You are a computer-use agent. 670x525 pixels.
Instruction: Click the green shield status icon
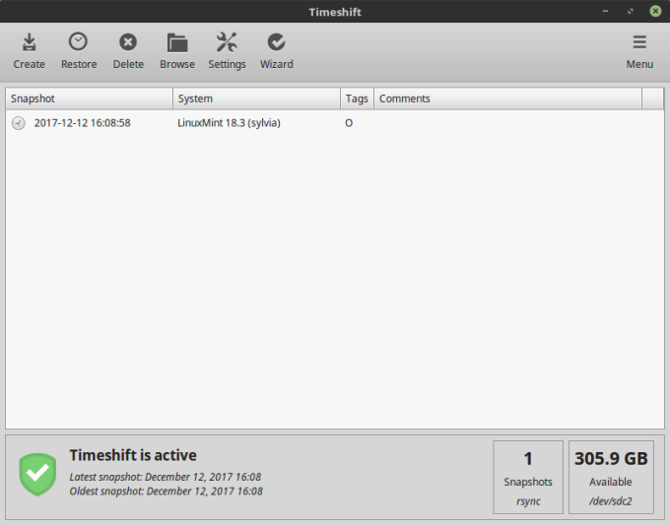(38, 475)
